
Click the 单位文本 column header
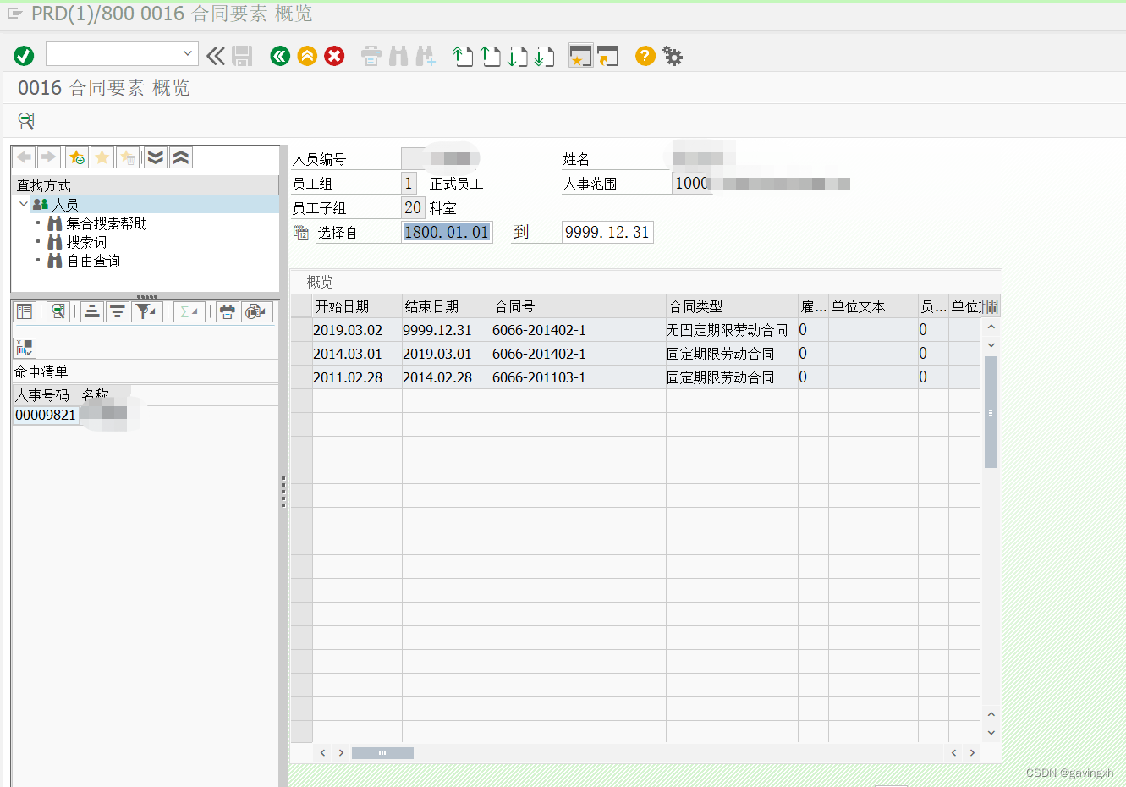pyautogui.click(x=873, y=306)
